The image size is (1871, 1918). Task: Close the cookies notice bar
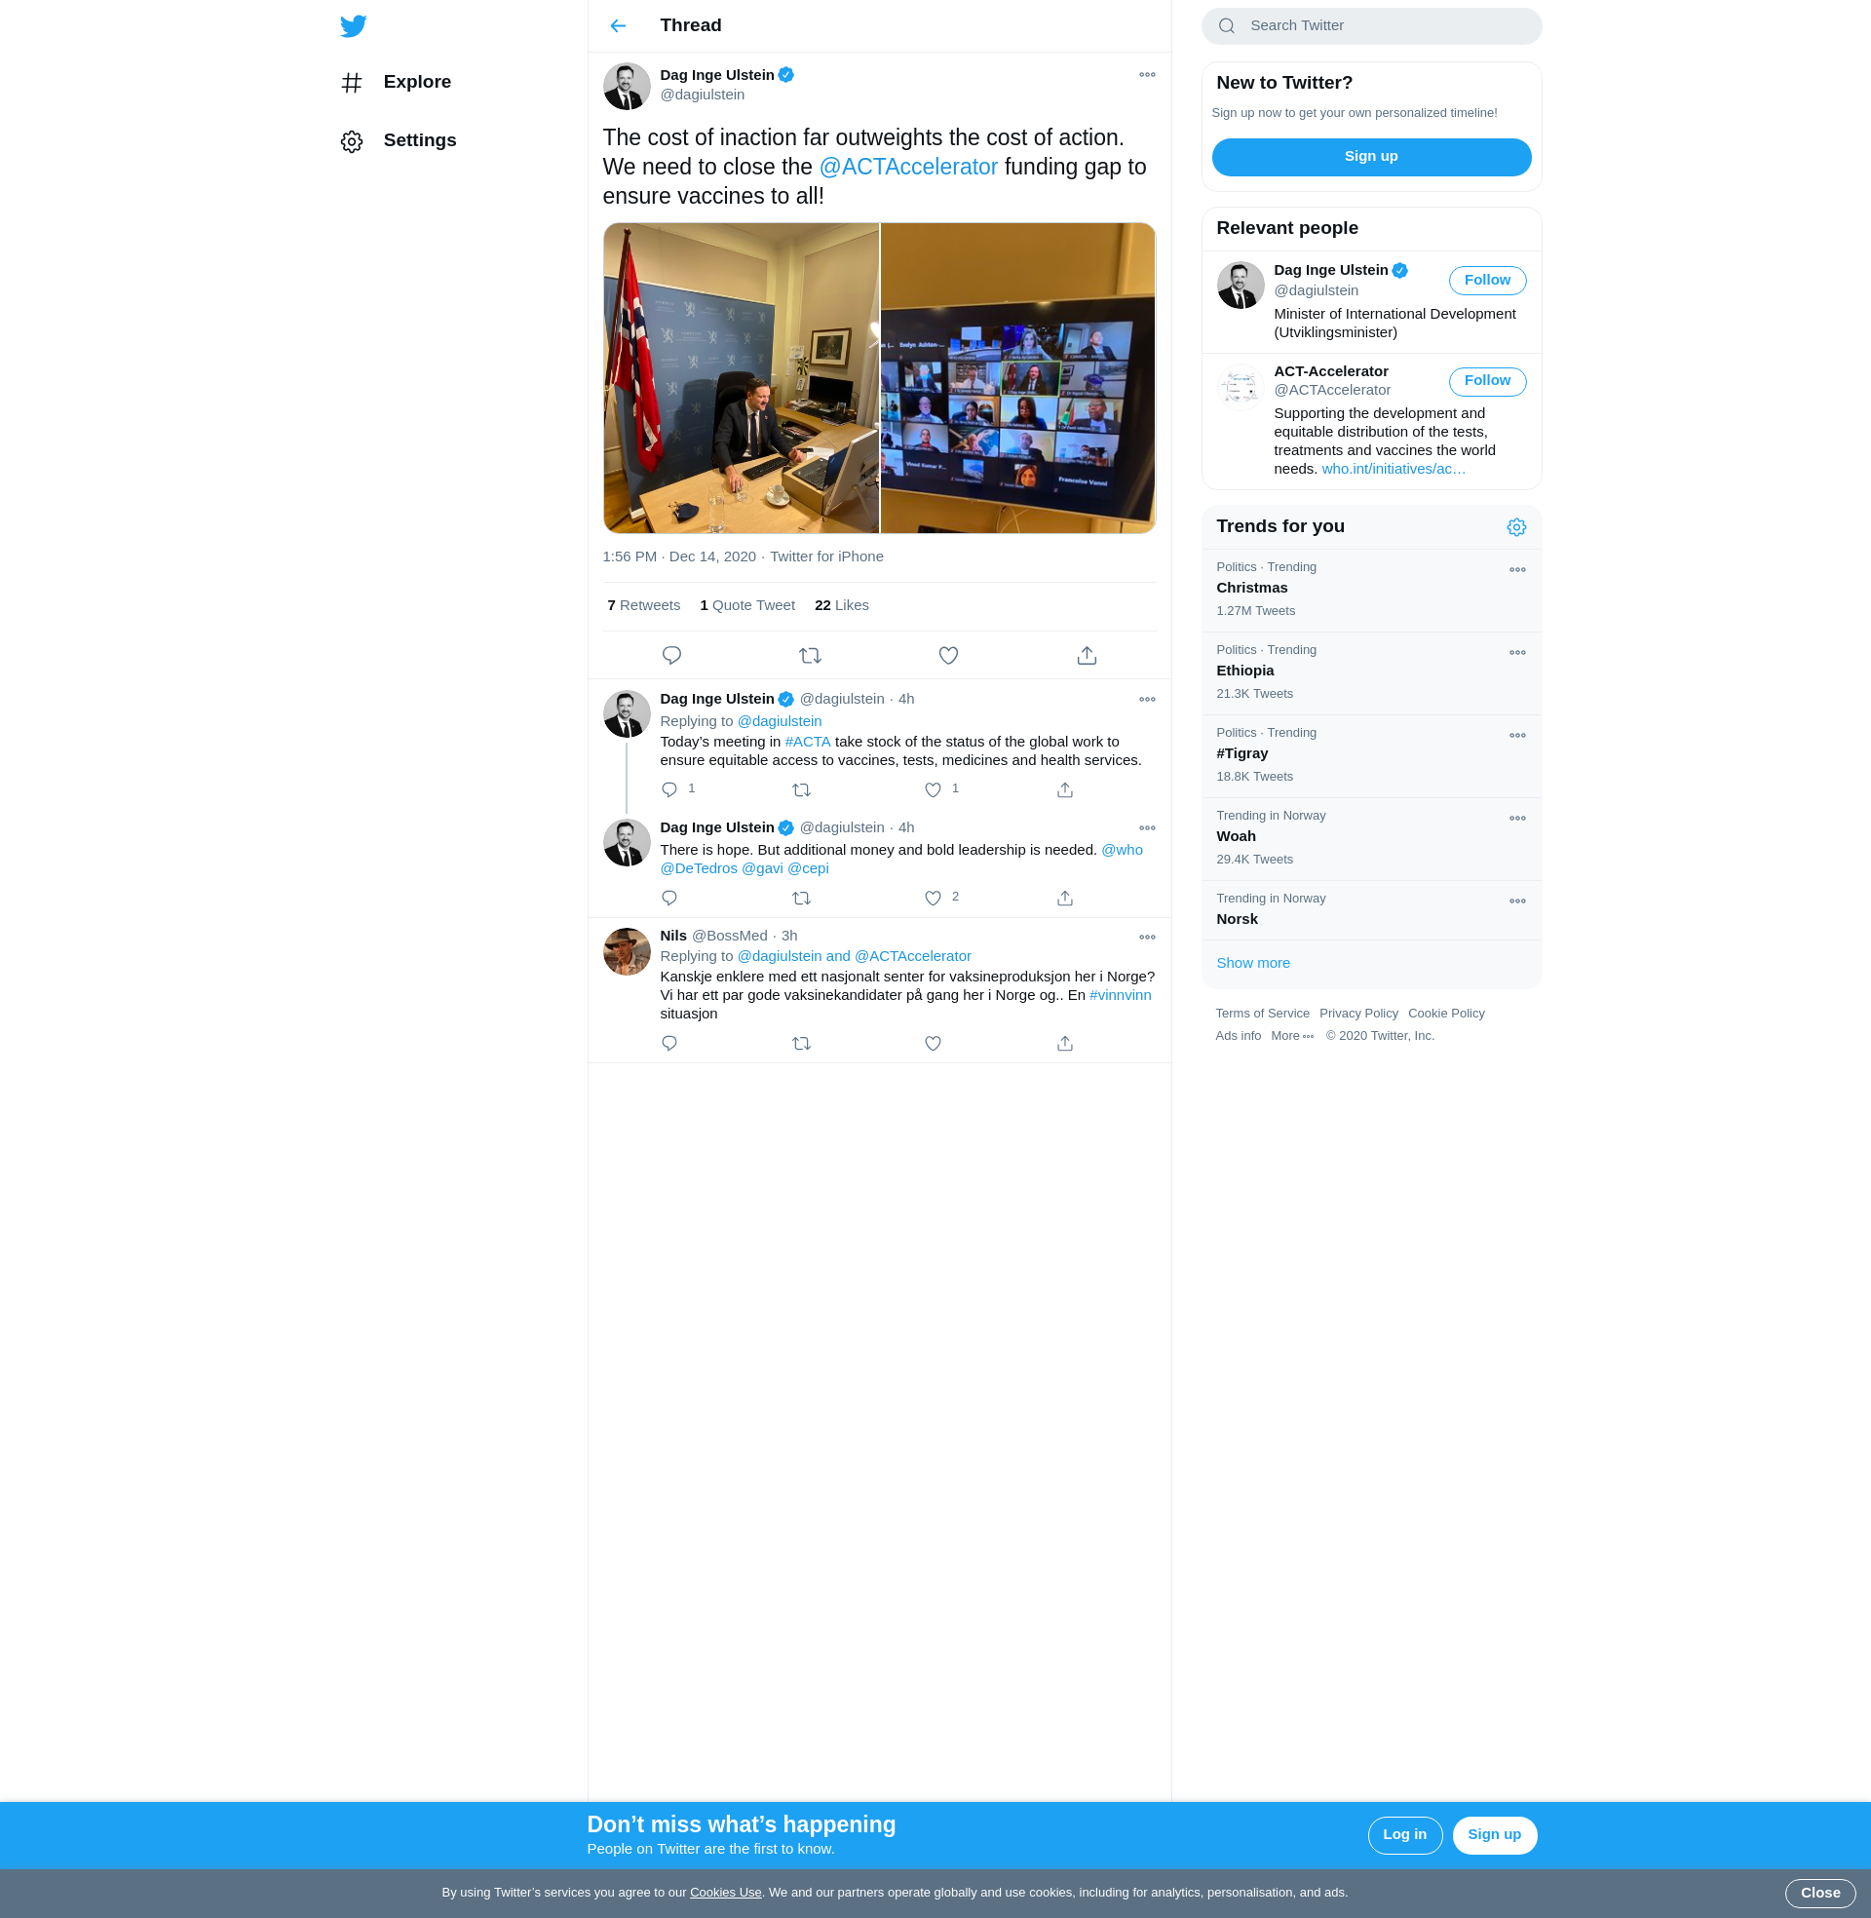pyautogui.click(x=1820, y=1893)
